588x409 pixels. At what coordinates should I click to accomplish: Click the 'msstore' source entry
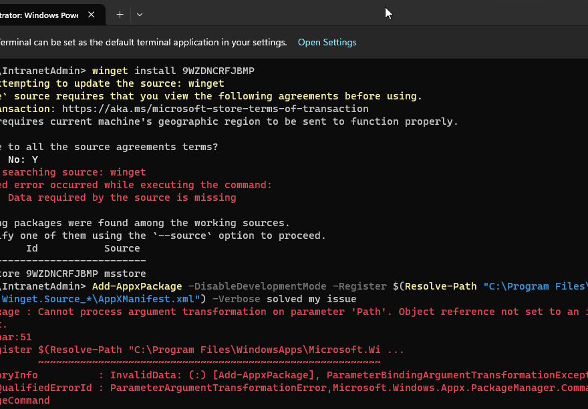coord(125,274)
